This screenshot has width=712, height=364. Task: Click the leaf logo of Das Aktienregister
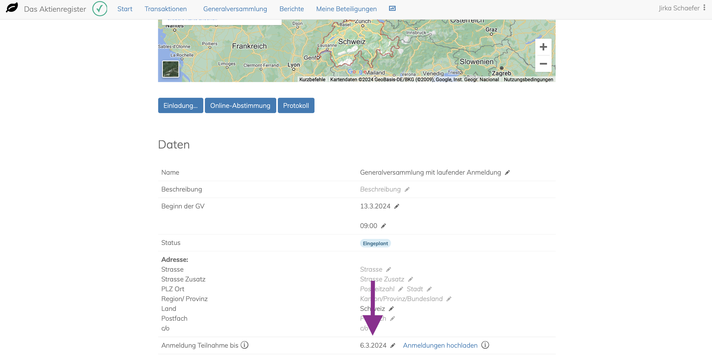coord(12,8)
